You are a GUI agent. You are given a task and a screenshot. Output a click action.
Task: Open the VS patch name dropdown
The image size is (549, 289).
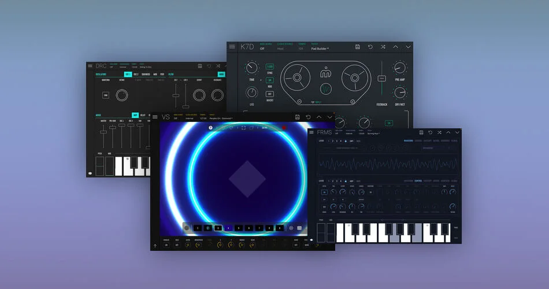click(221, 118)
